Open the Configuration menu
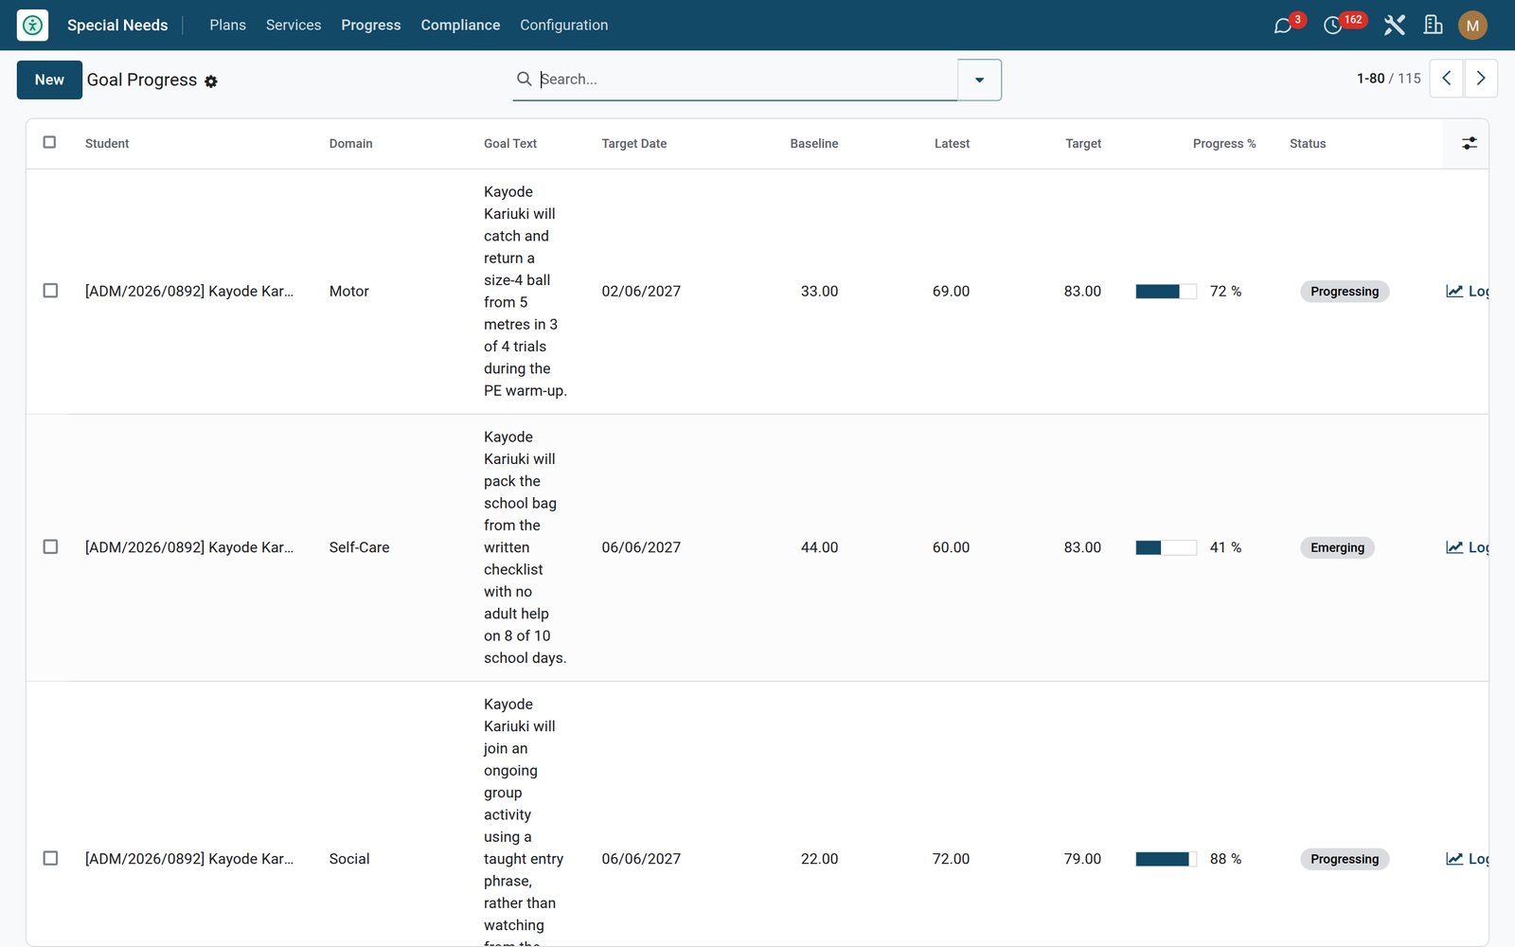 [563, 25]
